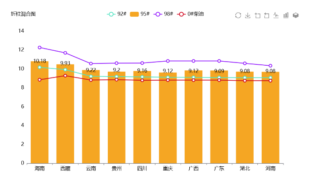Image resolution: width=312 pixels, height=189 pixels.
Task: Click the 9.08 label above 湖北
Action: [245, 71]
